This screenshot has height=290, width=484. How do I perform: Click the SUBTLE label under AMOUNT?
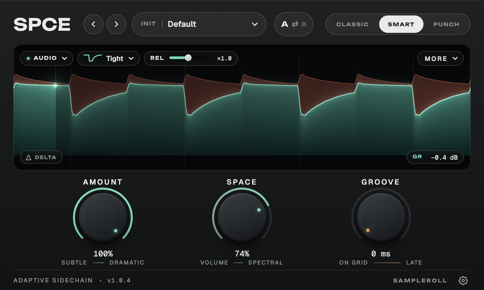(74, 263)
